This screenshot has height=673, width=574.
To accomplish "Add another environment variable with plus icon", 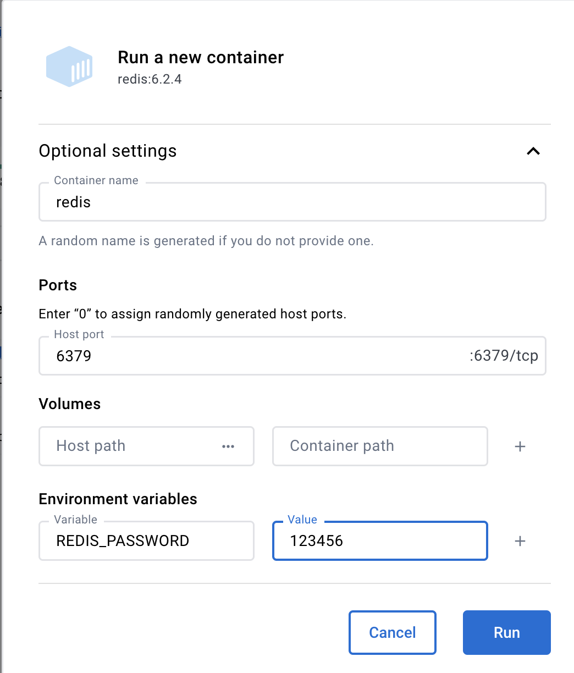I will [520, 541].
